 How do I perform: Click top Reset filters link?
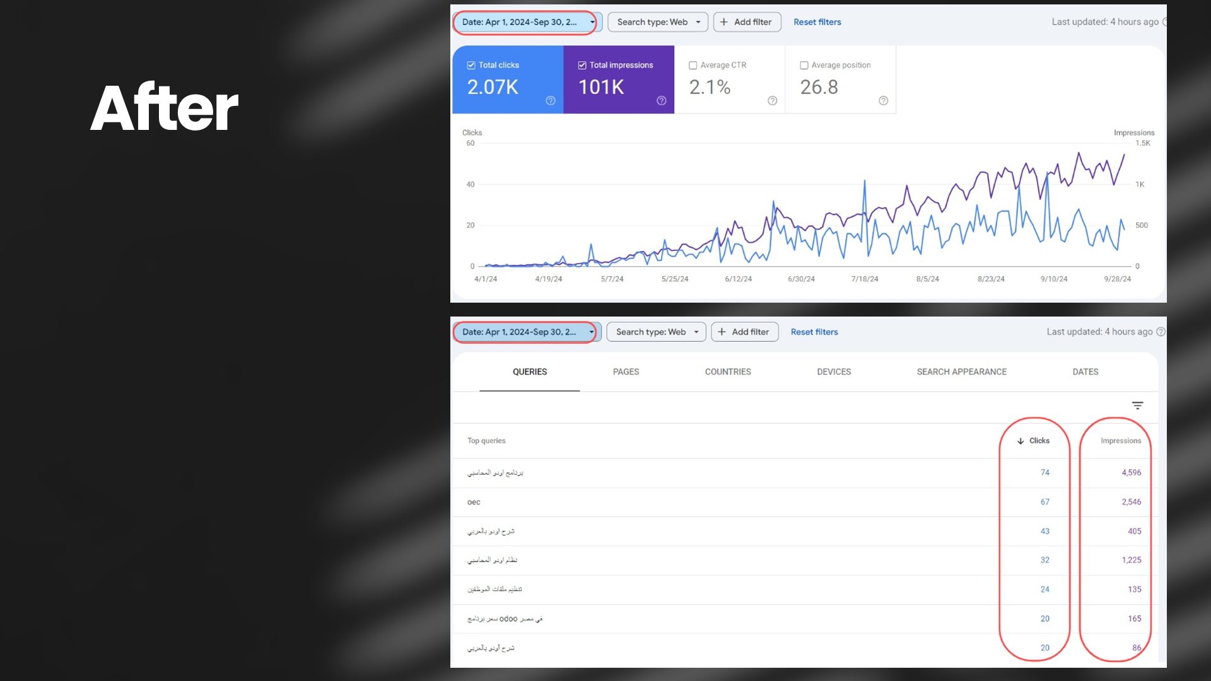tap(817, 22)
